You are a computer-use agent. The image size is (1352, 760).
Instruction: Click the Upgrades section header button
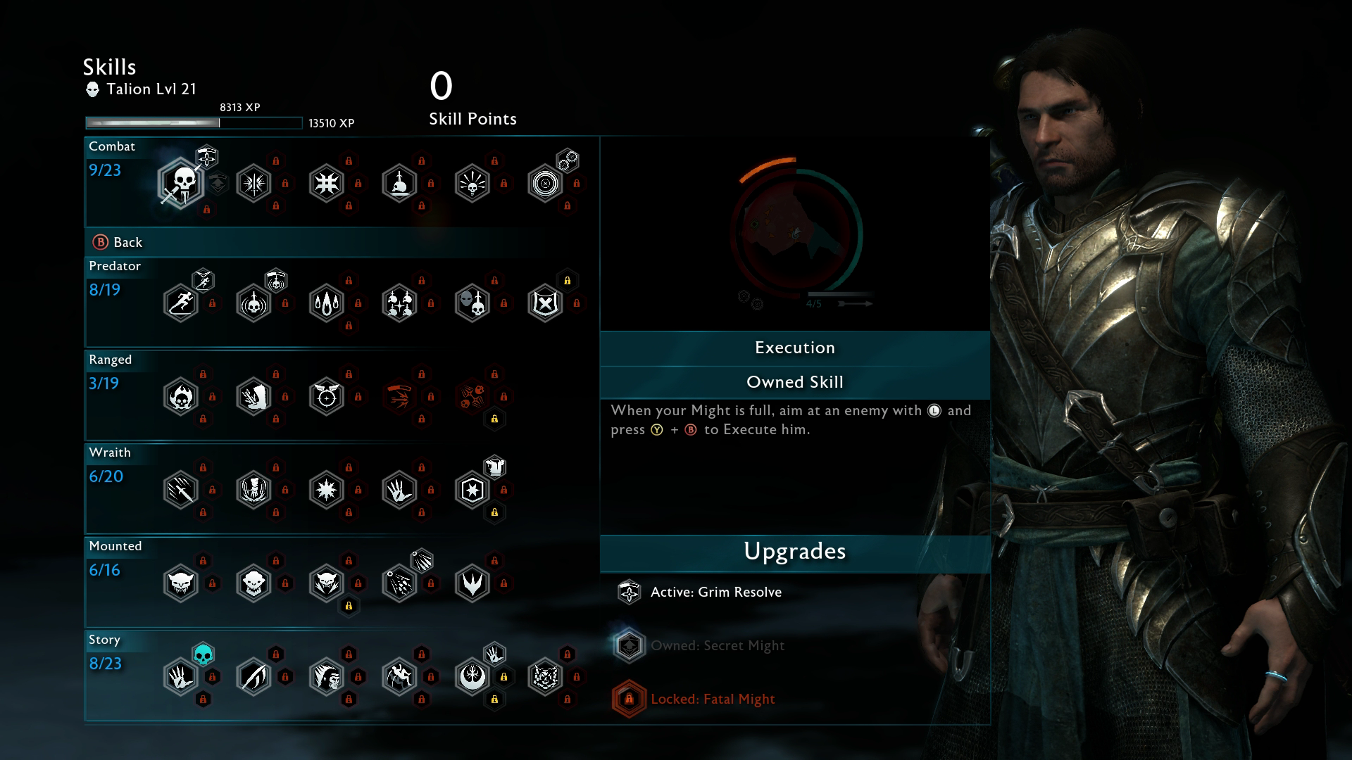point(795,551)
